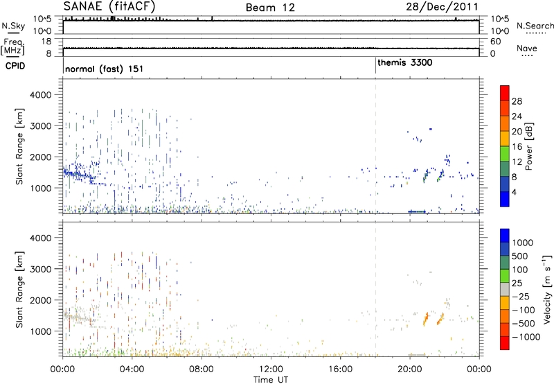Image resolution: width=554 pixels, height=384 pixels.
Task: Click the 12:00 time tick label
Action: point(271,369)
